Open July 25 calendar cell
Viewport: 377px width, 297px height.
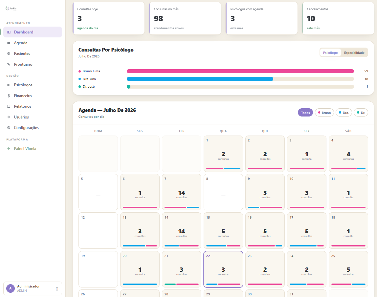coord(348,269)
